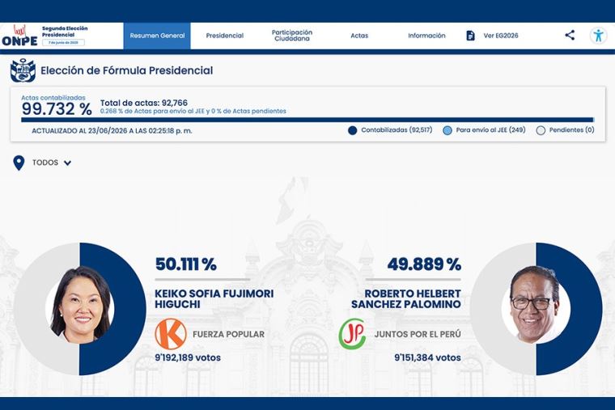Click the name KEIKO SOFIA FUJIMORI HIGUCHI

click(214, 298)
